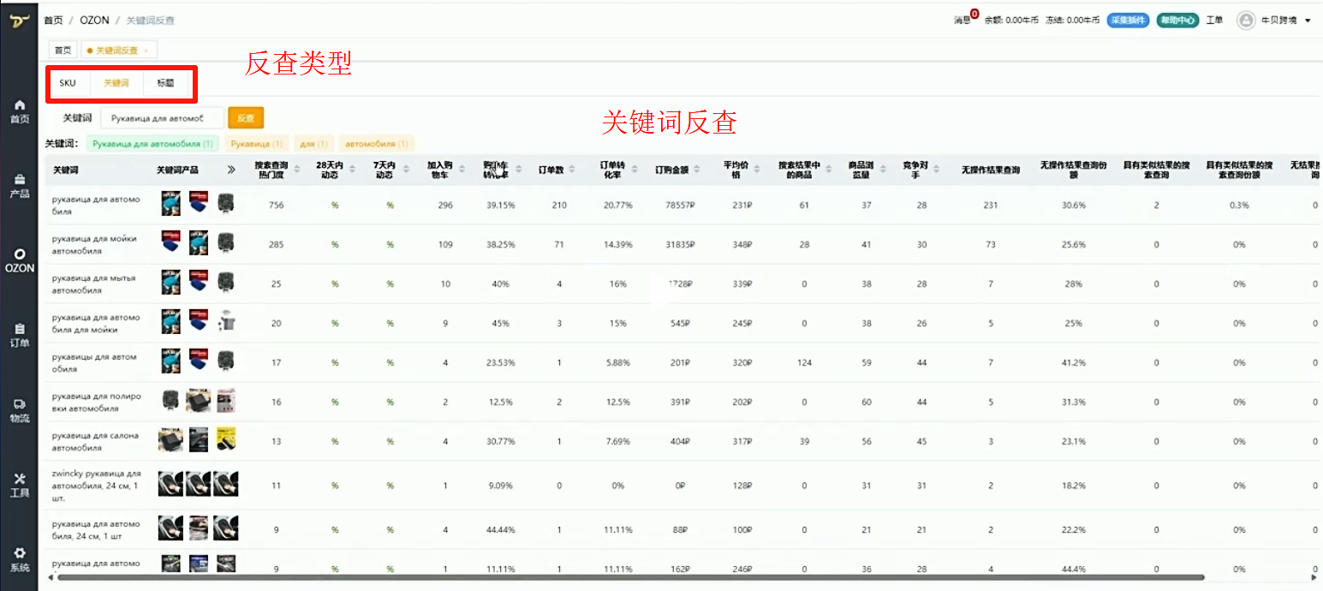Sort by 订购金额 column
1323x591 pixels.
click(698, 170)
